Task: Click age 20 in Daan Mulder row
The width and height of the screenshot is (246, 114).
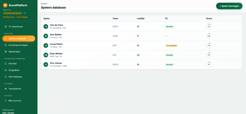Action: [138, 55]
